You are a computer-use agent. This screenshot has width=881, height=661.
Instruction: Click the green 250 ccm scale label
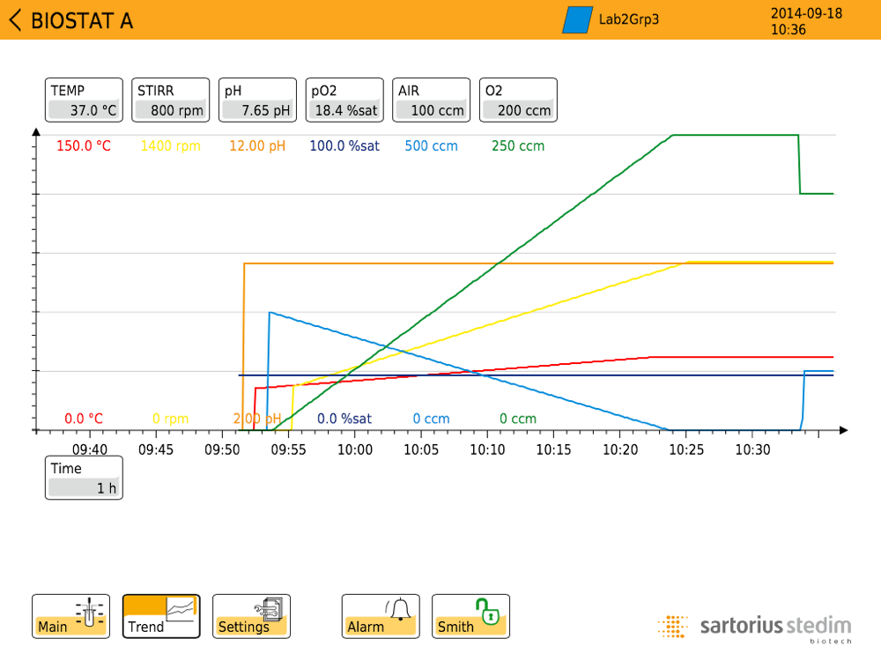(518, 146)
